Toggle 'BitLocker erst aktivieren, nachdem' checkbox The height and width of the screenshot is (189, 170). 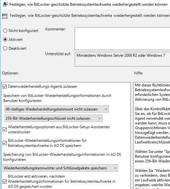(x=4, y=181)
